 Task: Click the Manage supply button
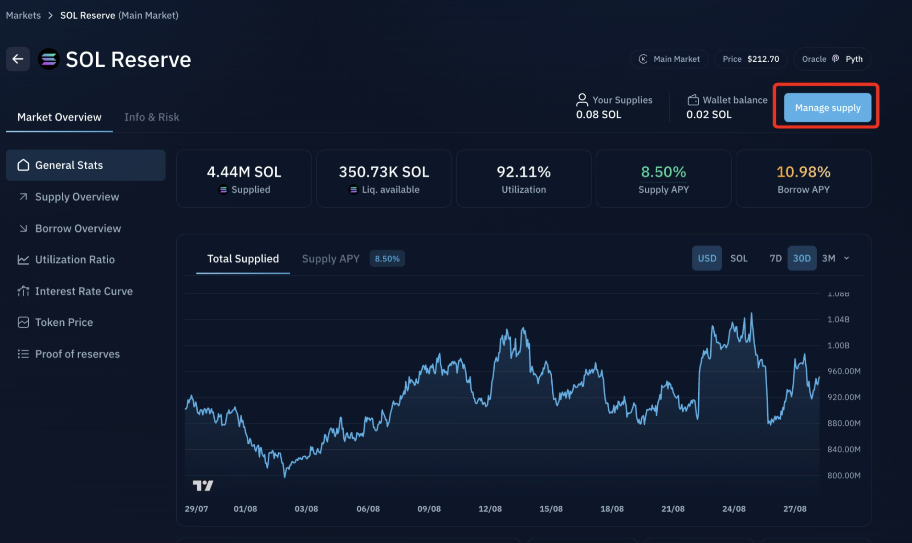[x=827, y=108]
